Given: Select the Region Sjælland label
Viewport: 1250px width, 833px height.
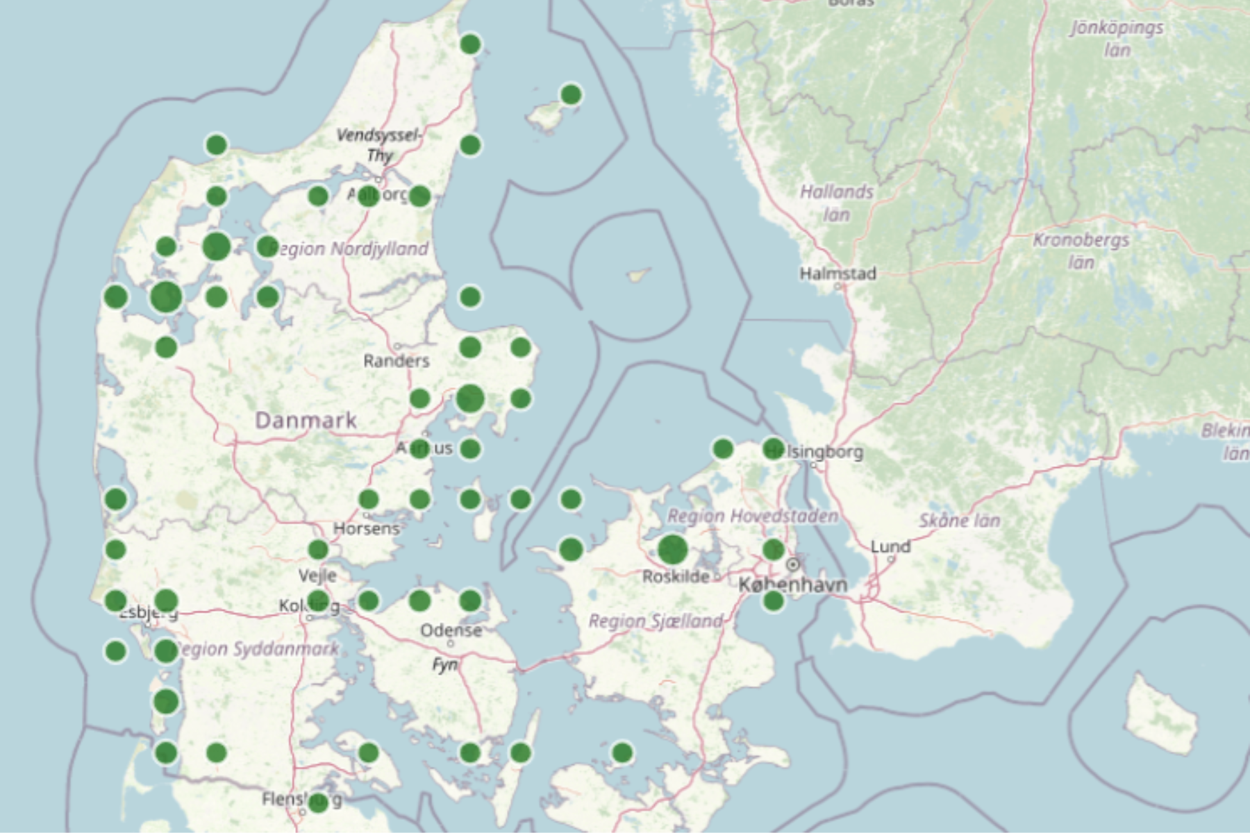Looking at the screenshot, I should tap(656, 621).
